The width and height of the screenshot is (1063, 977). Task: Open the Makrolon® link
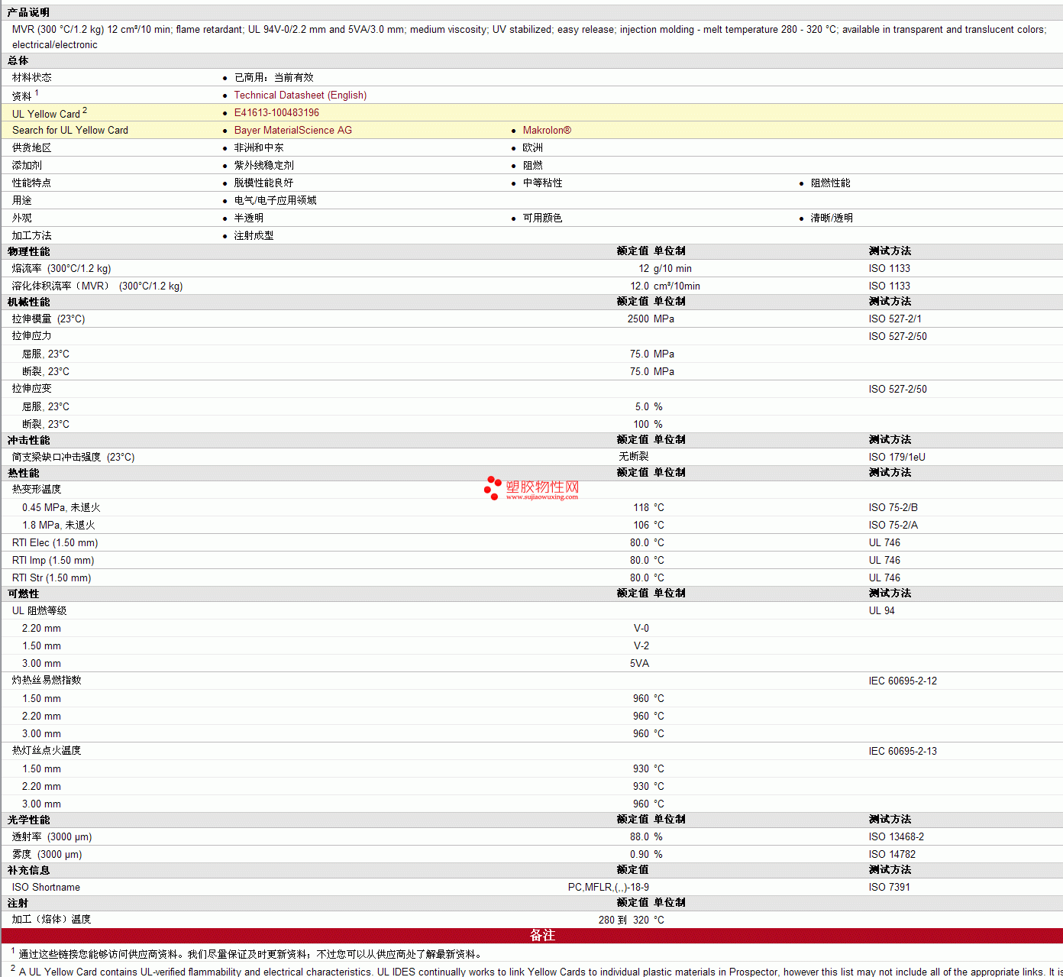[x=547, y=131]
